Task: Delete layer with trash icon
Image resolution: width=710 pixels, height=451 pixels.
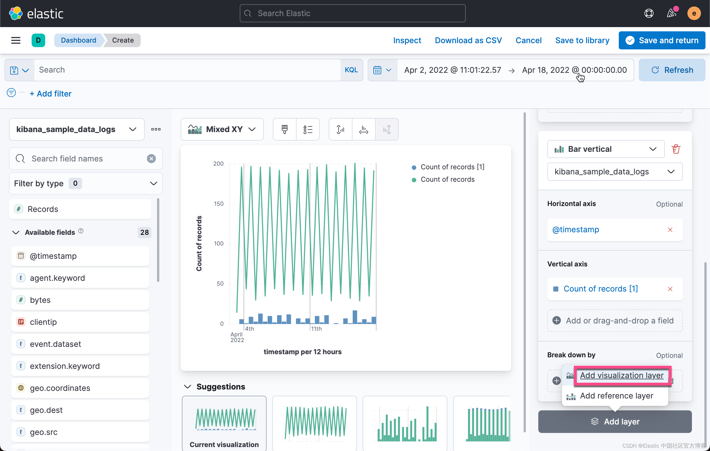Action: [676, 149]
